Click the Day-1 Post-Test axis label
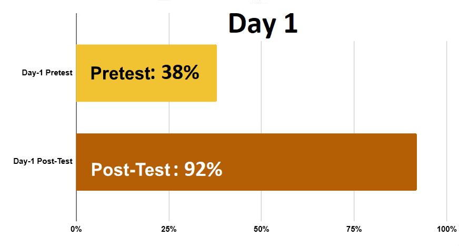Screen dimensions: 459x246 coord(43,161)
